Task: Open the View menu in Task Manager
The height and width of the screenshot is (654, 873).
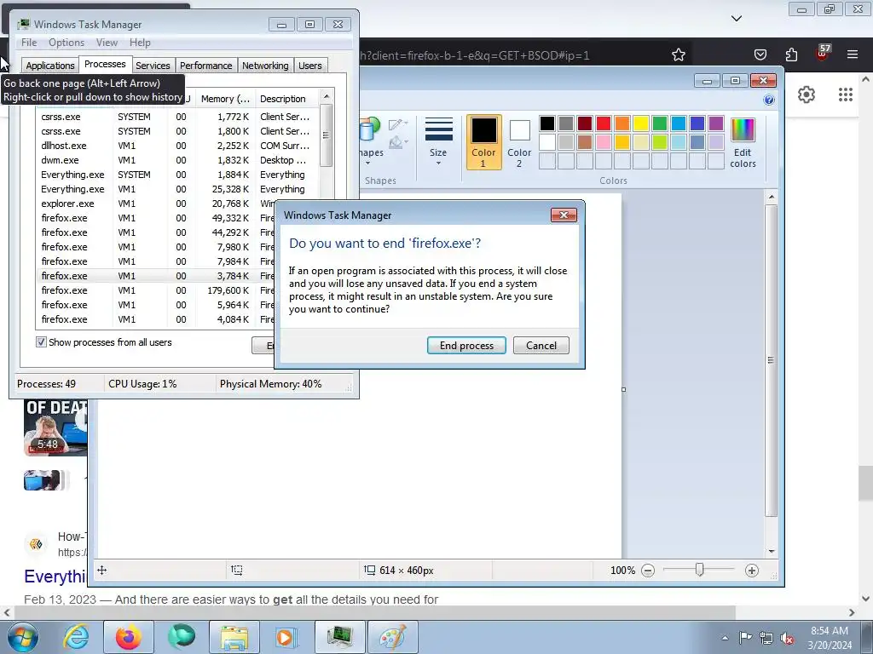Action: [107, 43]
